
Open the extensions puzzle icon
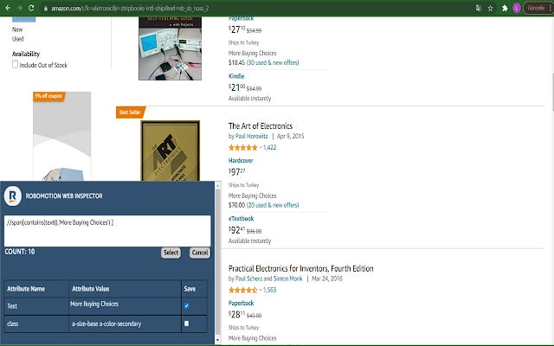point(505,8)
